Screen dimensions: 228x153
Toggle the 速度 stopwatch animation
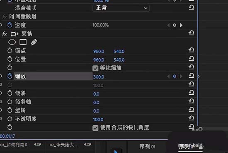(10, 25)
